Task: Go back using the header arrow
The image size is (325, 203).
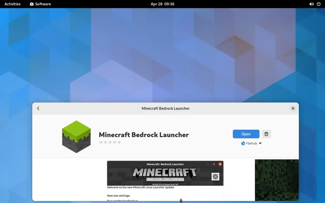Action: (x=38, y=108)
